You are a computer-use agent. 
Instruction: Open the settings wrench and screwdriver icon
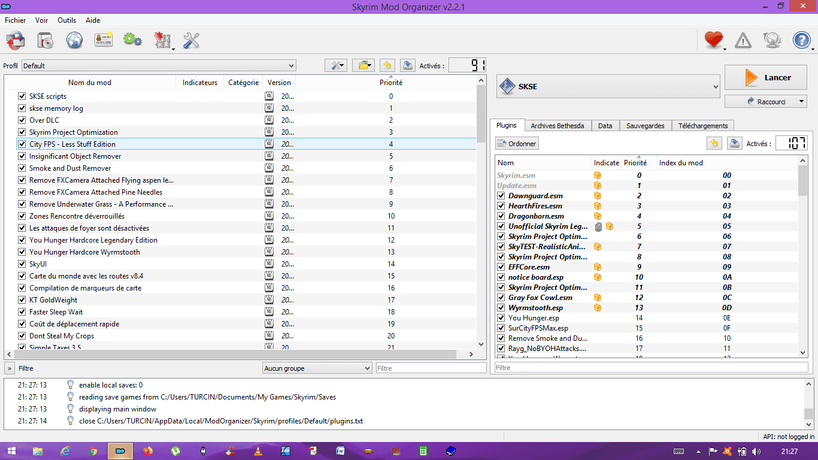[191, 40]
